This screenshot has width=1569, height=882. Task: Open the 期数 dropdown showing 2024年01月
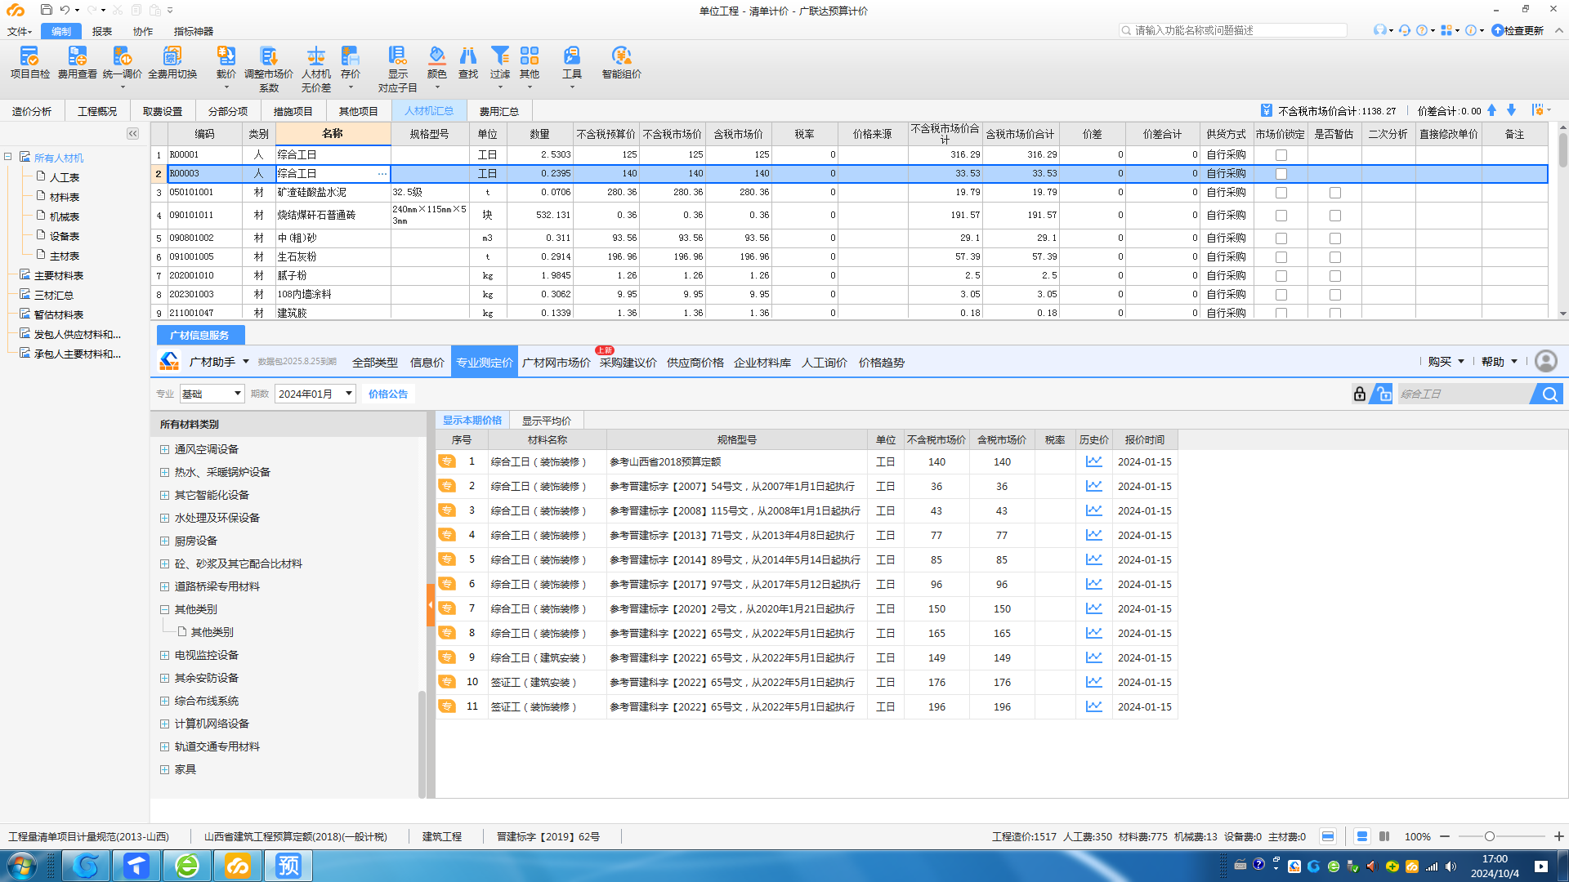(x=315, y=394)
